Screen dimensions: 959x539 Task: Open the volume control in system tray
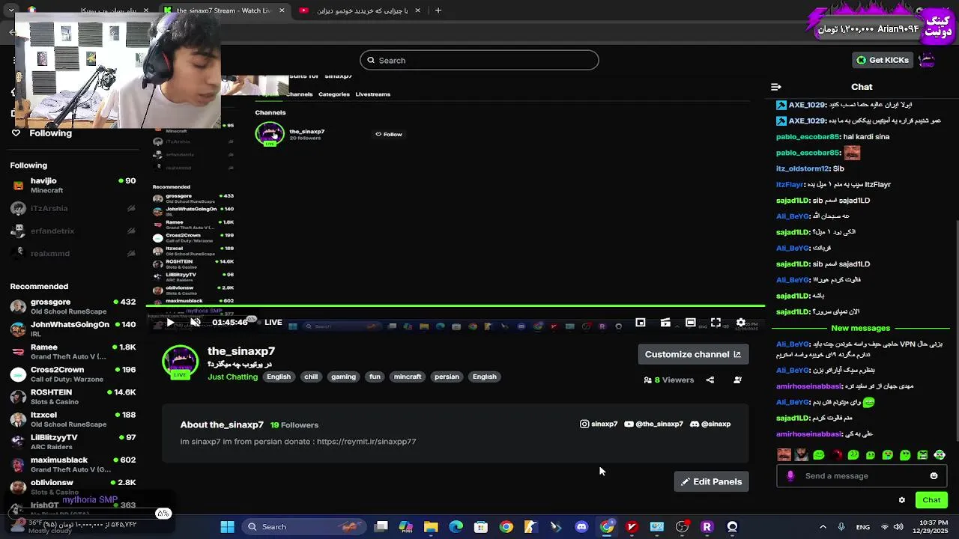pos(900,526)
